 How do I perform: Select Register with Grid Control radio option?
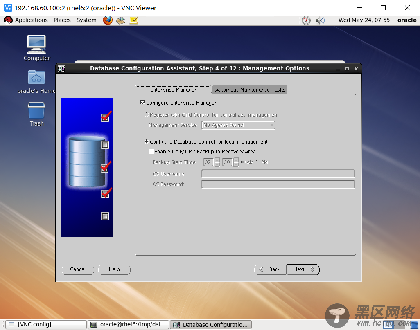point(147,114)
